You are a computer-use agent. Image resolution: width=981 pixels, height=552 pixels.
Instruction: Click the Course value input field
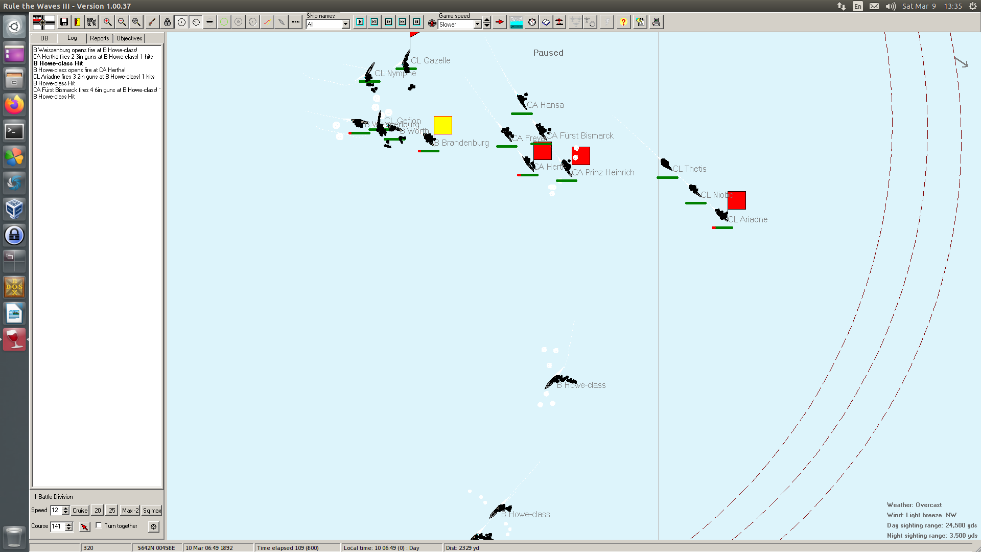click(x=58, y=526)
